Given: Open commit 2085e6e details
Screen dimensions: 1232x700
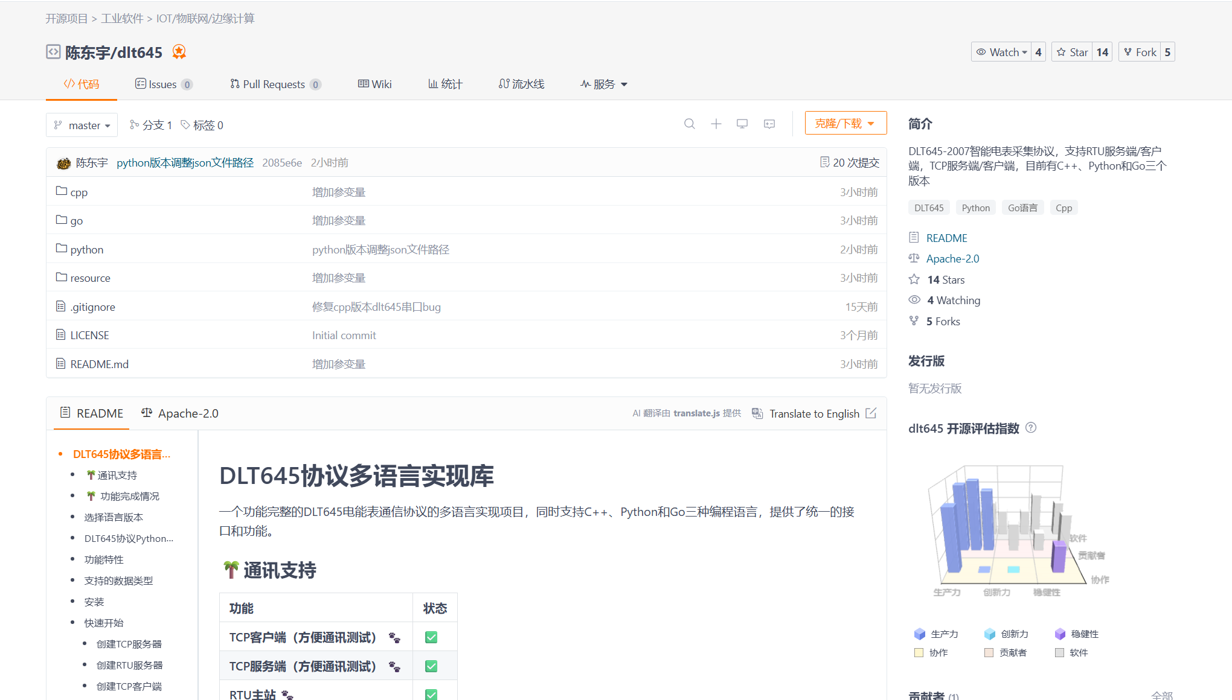Looking at the screenshot, I should (x=281, y=162).
